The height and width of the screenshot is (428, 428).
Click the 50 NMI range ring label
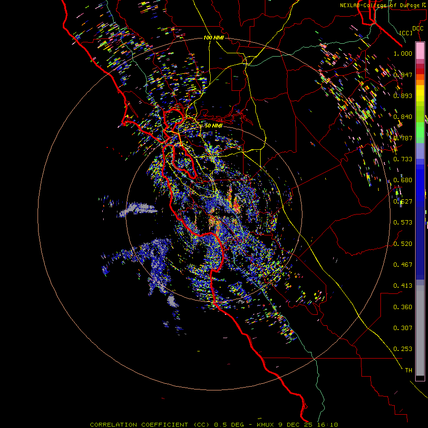pyautogui.click(x=214, y=126)
